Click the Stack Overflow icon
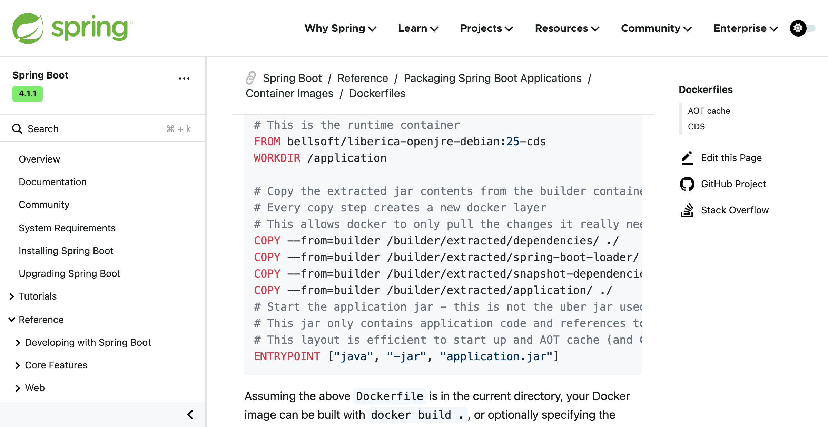 pyautogui.click(x=687, y=210)
